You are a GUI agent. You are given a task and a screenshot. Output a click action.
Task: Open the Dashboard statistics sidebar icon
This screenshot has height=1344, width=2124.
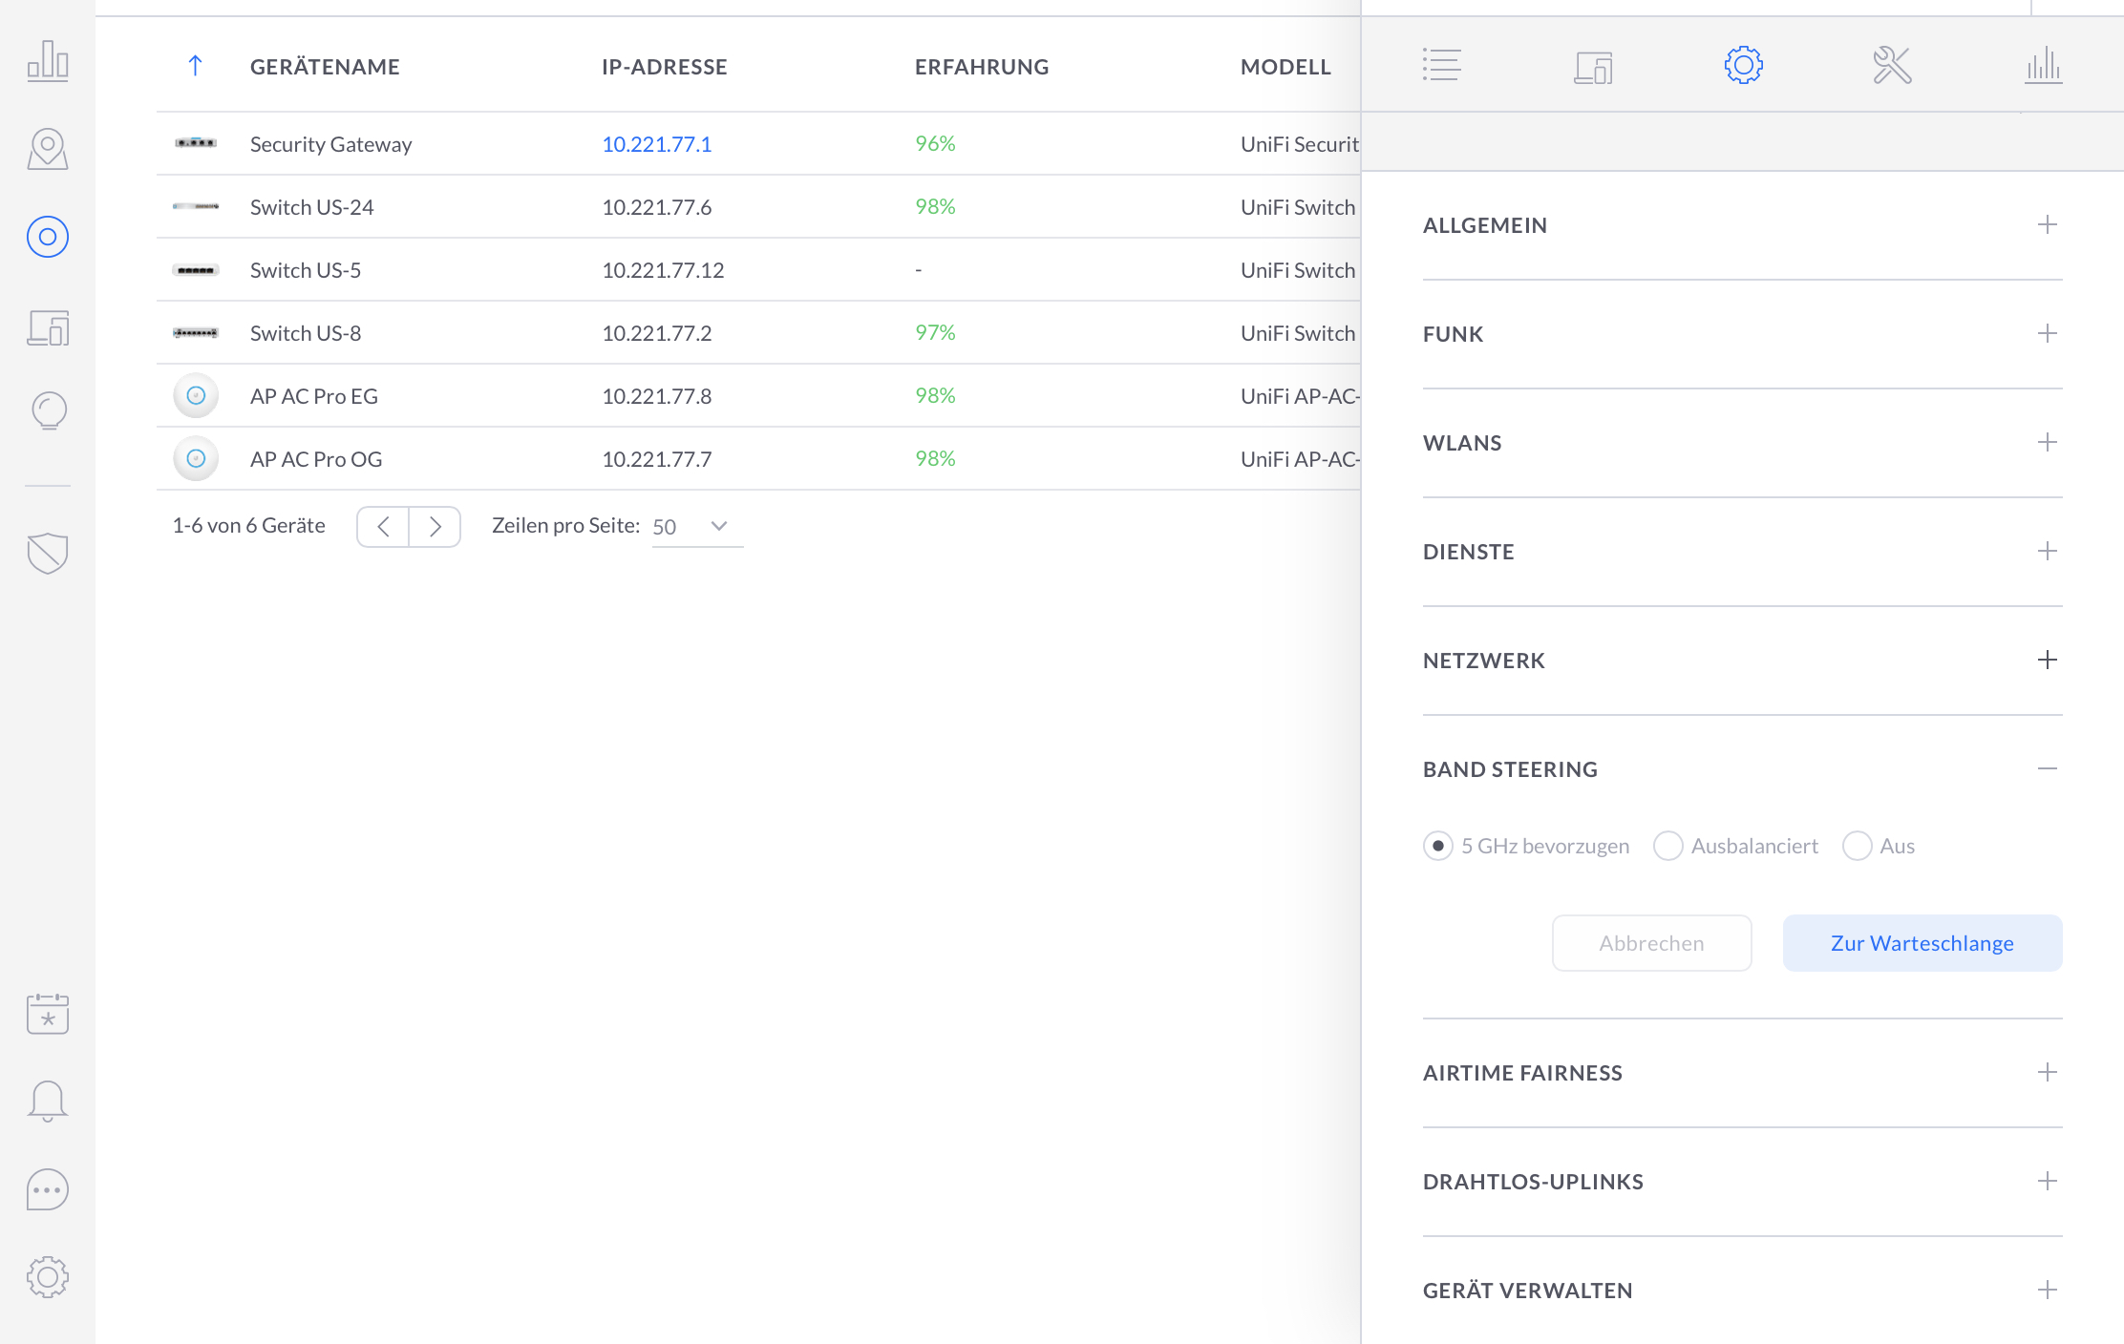click(x=48, y=61)
